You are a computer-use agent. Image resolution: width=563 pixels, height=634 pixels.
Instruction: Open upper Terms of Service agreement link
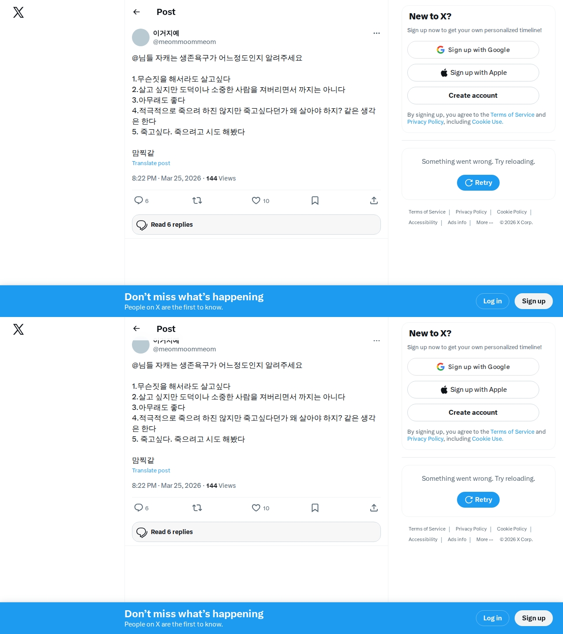512,114
